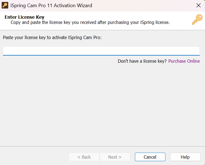Image resolution: width=205 pixels, height=165 pixels.
Task: Click the "Don't have a license key?" text
Action: point(142,61)
